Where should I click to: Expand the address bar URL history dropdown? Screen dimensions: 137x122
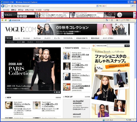pos(97,6)
